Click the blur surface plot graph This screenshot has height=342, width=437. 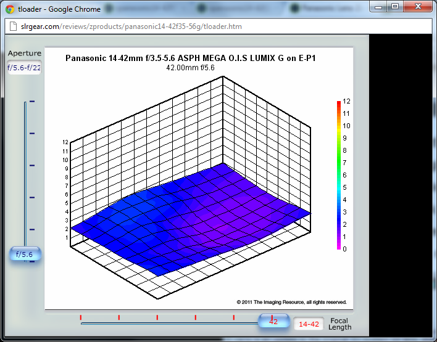(190, 188)
